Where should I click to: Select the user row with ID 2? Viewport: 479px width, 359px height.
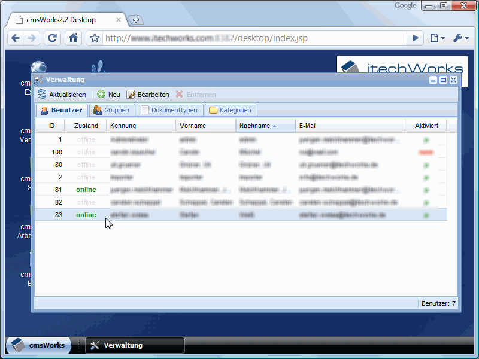tap(241, 177)
